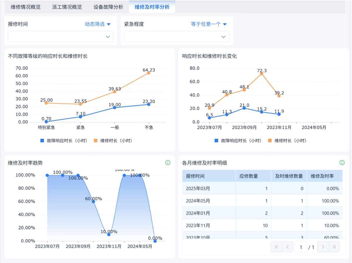Open the 等于任意一个 condition dropdown
This screenshot has height=263, width=352.
pos(209,24)
